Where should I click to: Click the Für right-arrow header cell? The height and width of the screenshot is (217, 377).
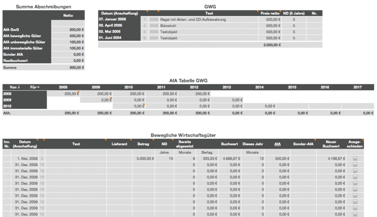tap(35, 87)
